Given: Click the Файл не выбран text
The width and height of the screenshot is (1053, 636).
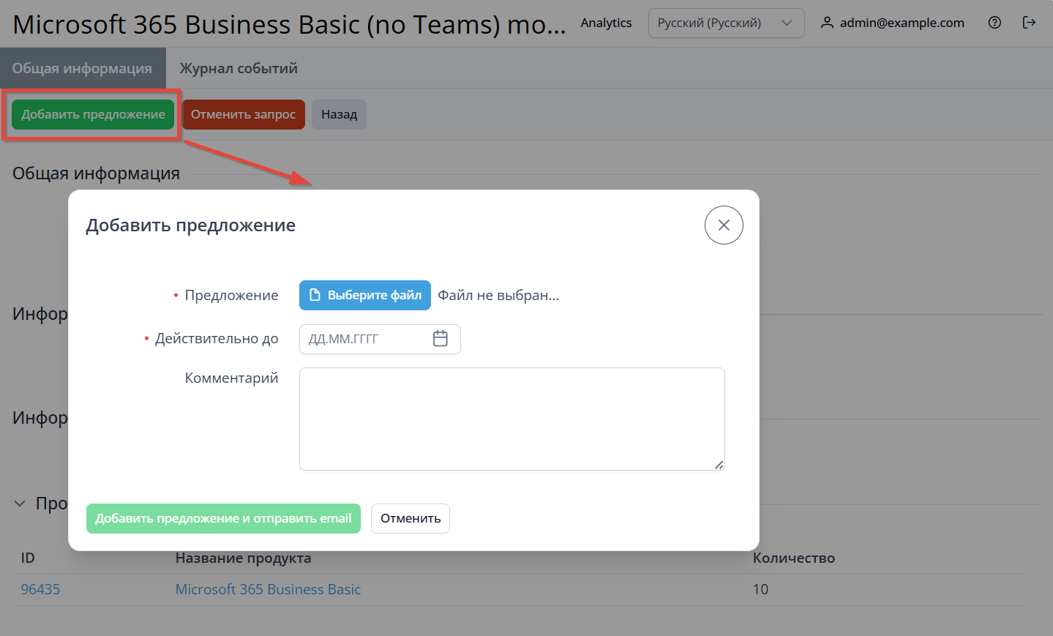Looking at the screenshot, I should tap(498, 296).
